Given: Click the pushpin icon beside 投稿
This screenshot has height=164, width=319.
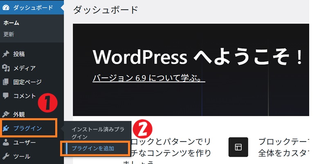Looking at the screenshot, I should pos(6,54).
